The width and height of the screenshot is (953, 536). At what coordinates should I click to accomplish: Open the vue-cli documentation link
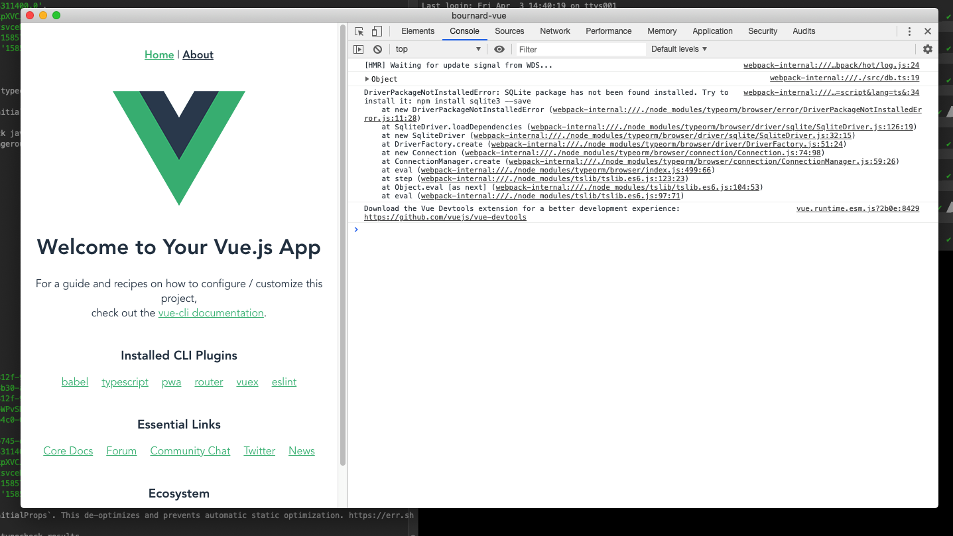211,312
